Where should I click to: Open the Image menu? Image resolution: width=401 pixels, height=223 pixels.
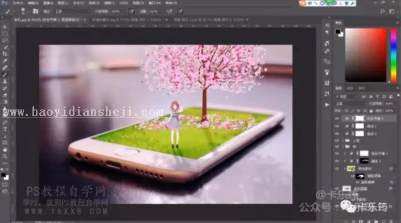pyautogui.click(x=48, y=3)
